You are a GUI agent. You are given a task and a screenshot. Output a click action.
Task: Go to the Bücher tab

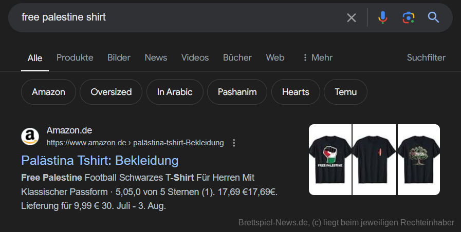(237, 57)
